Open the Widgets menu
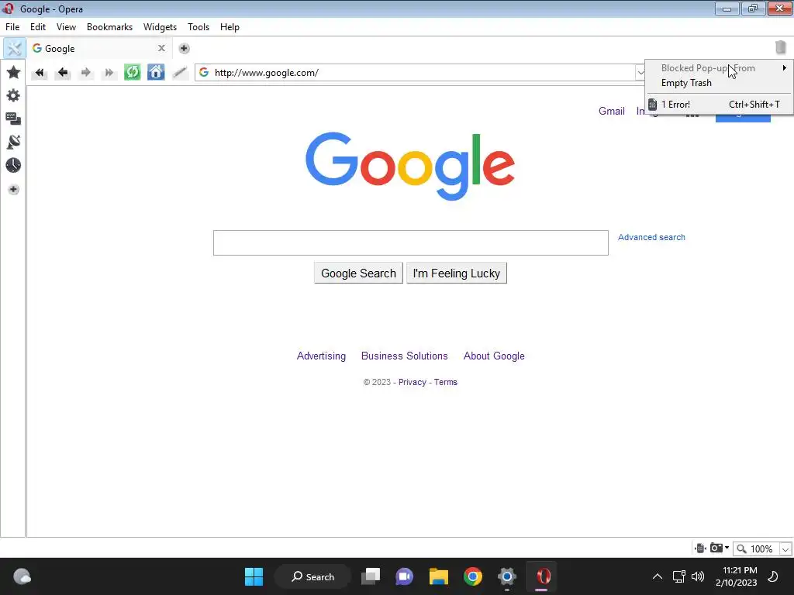Image resolution: width=794 pixels, height=595 pixels. [x=160, y=27]
